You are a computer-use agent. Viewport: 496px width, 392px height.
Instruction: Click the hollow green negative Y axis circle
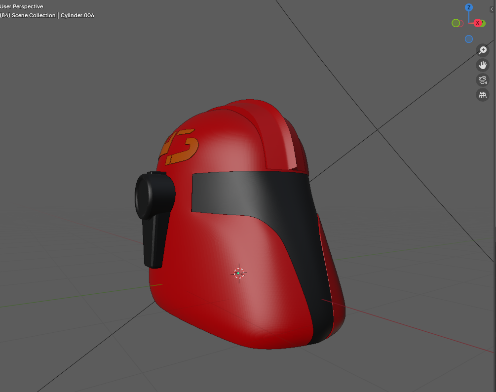point(456,23)
